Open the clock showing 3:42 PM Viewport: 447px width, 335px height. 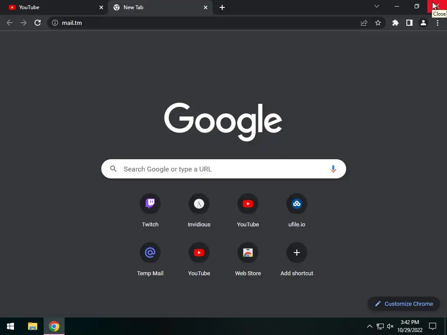coord(409,326)
